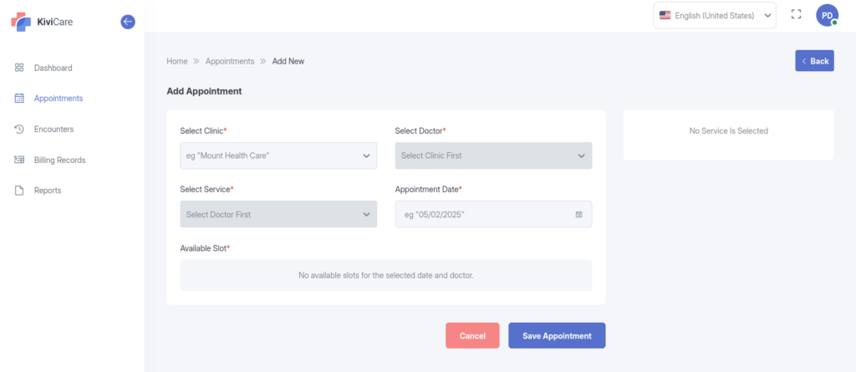Expand the Select Service dropdown
This screenshot has width=856, height=372.
tap(278, 215)
